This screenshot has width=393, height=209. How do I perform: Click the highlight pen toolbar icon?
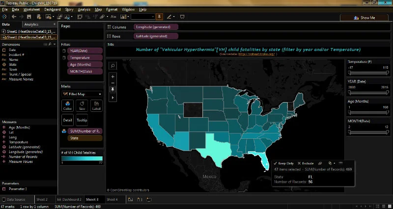coord(169,17)
